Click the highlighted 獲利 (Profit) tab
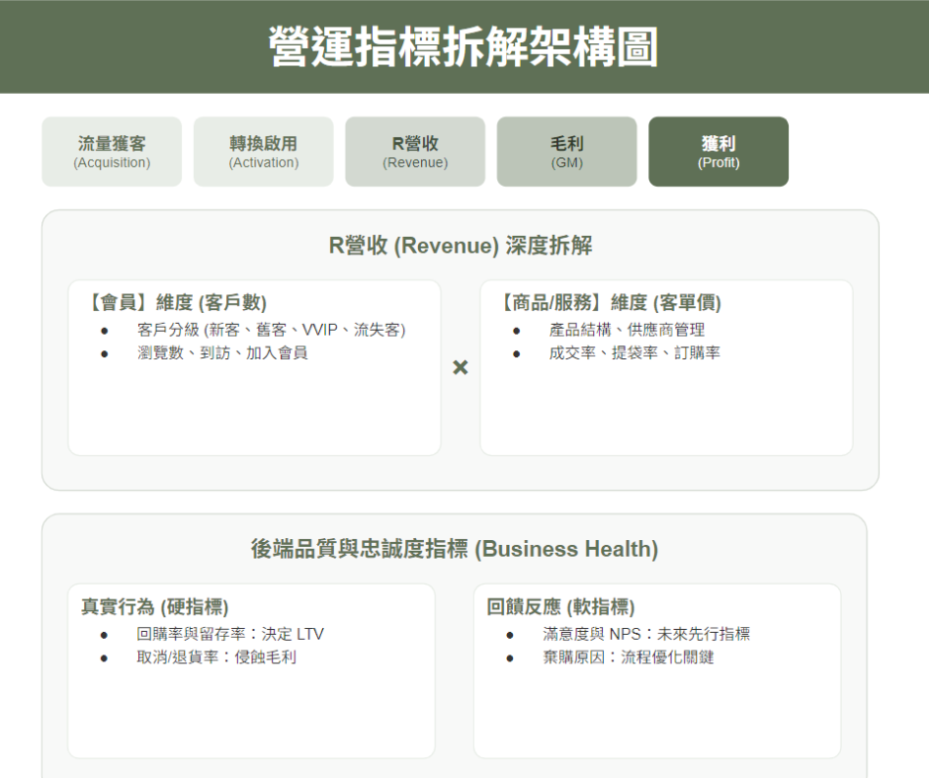 tap(718, 150)
